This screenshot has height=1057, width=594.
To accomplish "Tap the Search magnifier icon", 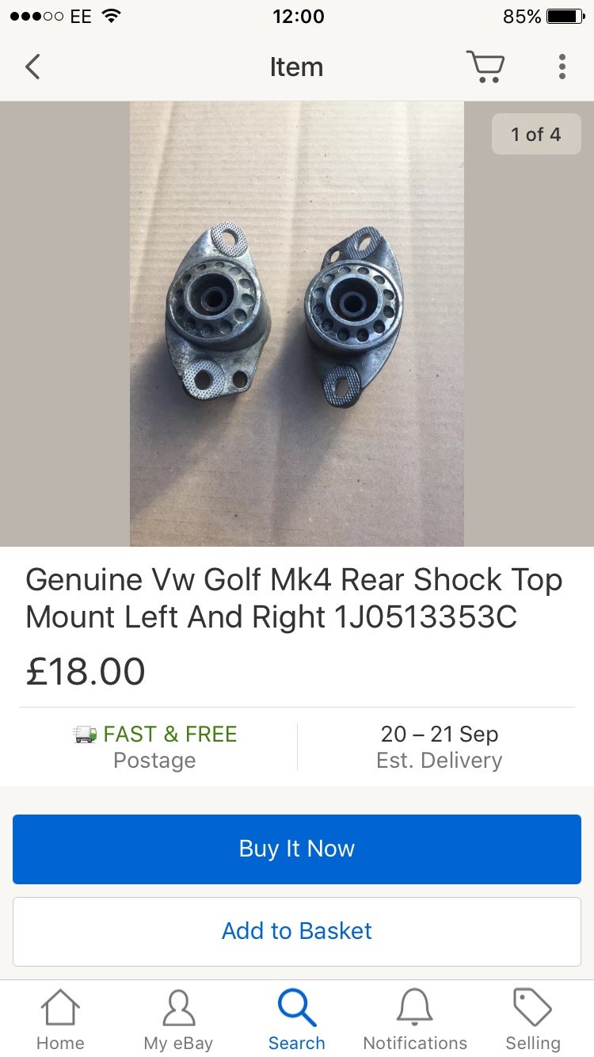I will tap(297, 1009).
